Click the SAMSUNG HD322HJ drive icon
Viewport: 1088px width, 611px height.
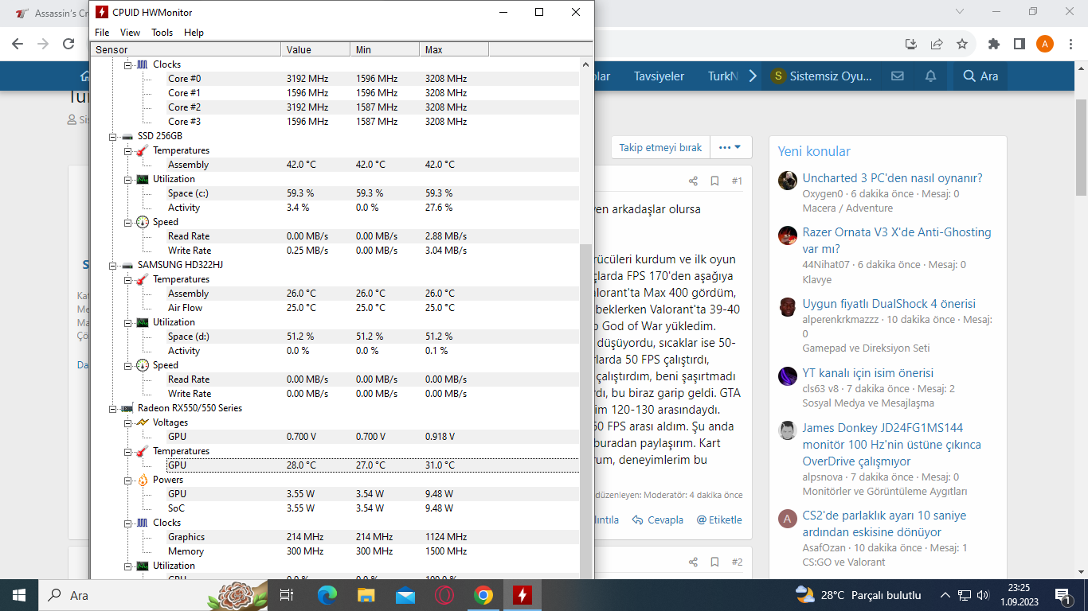click(127, 265)
